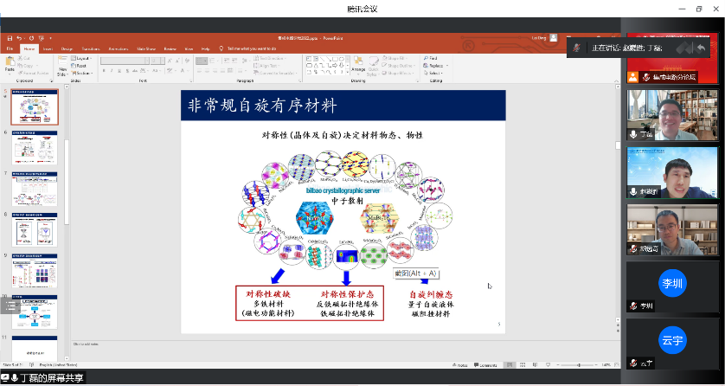Click the Paste icon in Clipboard group

coord(11,64)
